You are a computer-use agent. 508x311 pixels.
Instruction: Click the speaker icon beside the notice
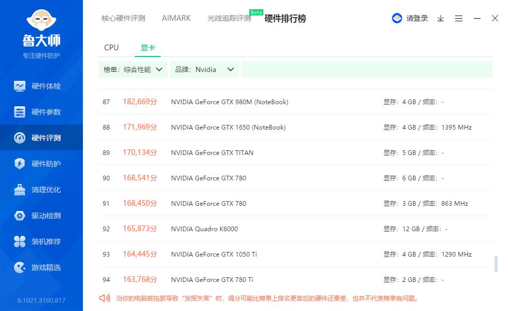(104, 299)
